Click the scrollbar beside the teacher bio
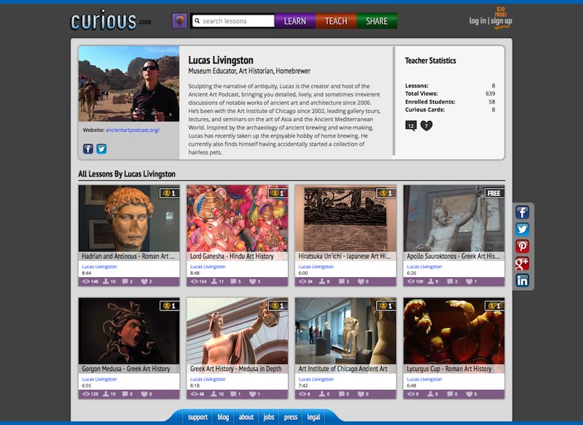583x425 pixels. click(394, 102)
